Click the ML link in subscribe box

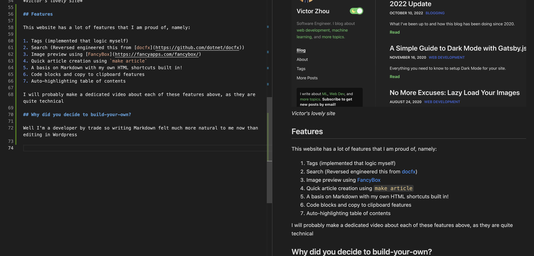pos(324,94)
